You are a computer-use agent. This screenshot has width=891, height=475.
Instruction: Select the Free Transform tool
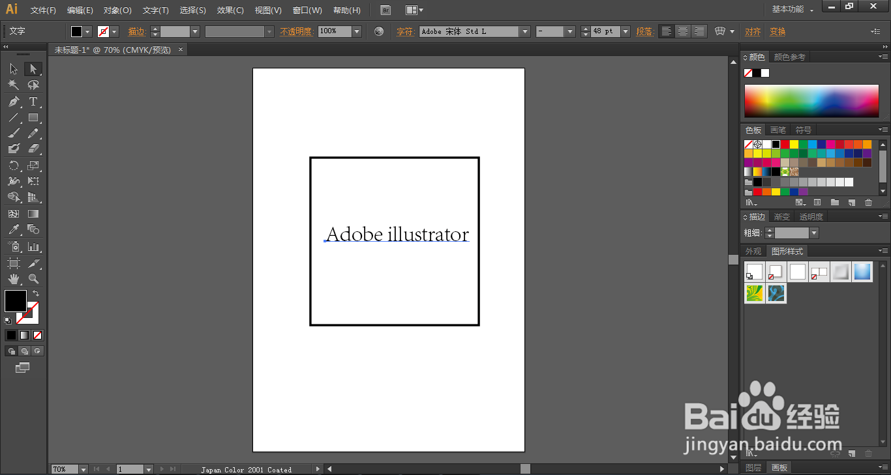33,181
